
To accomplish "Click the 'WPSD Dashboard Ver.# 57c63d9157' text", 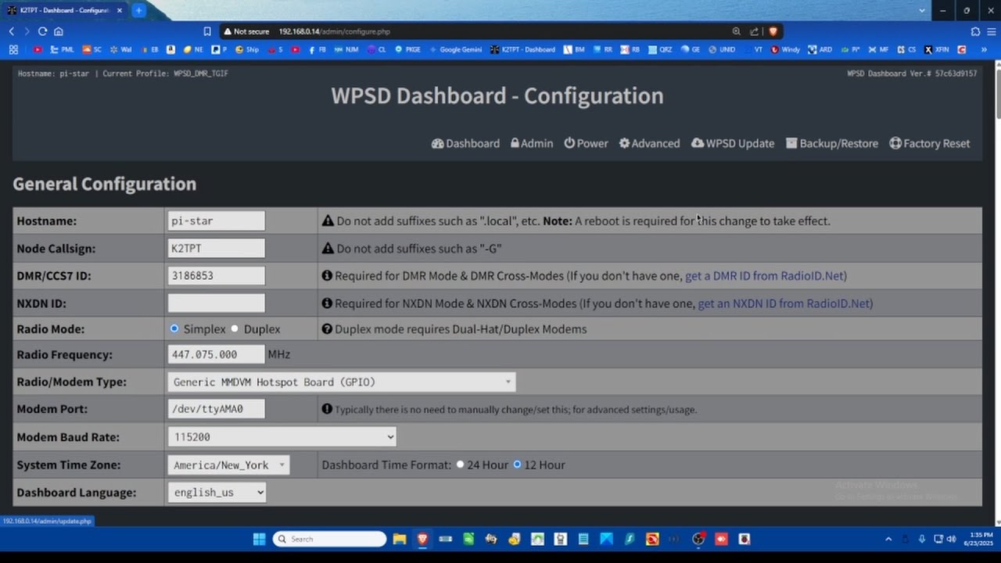I will pyautogui.click(x=912, y=74).
